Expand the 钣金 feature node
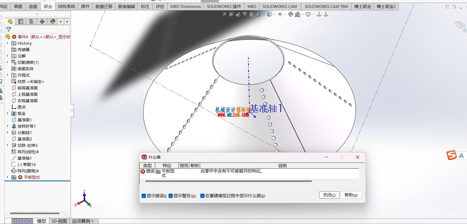The height and width of the screenshot is (224, 467). pos(7,113)
